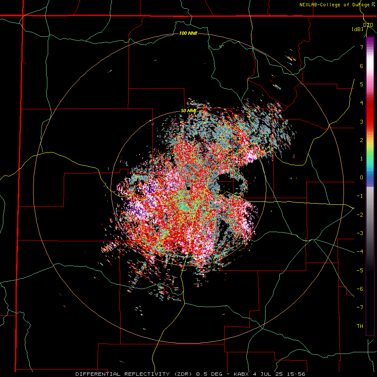Click the 100 NMI range ring label

188,33
